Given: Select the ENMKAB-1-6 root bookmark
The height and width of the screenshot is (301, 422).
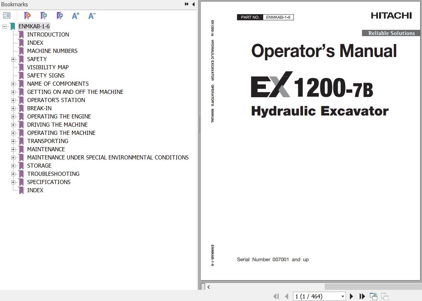Looking at the screenshot, I should pyautogui.click(x=34, y=26).
